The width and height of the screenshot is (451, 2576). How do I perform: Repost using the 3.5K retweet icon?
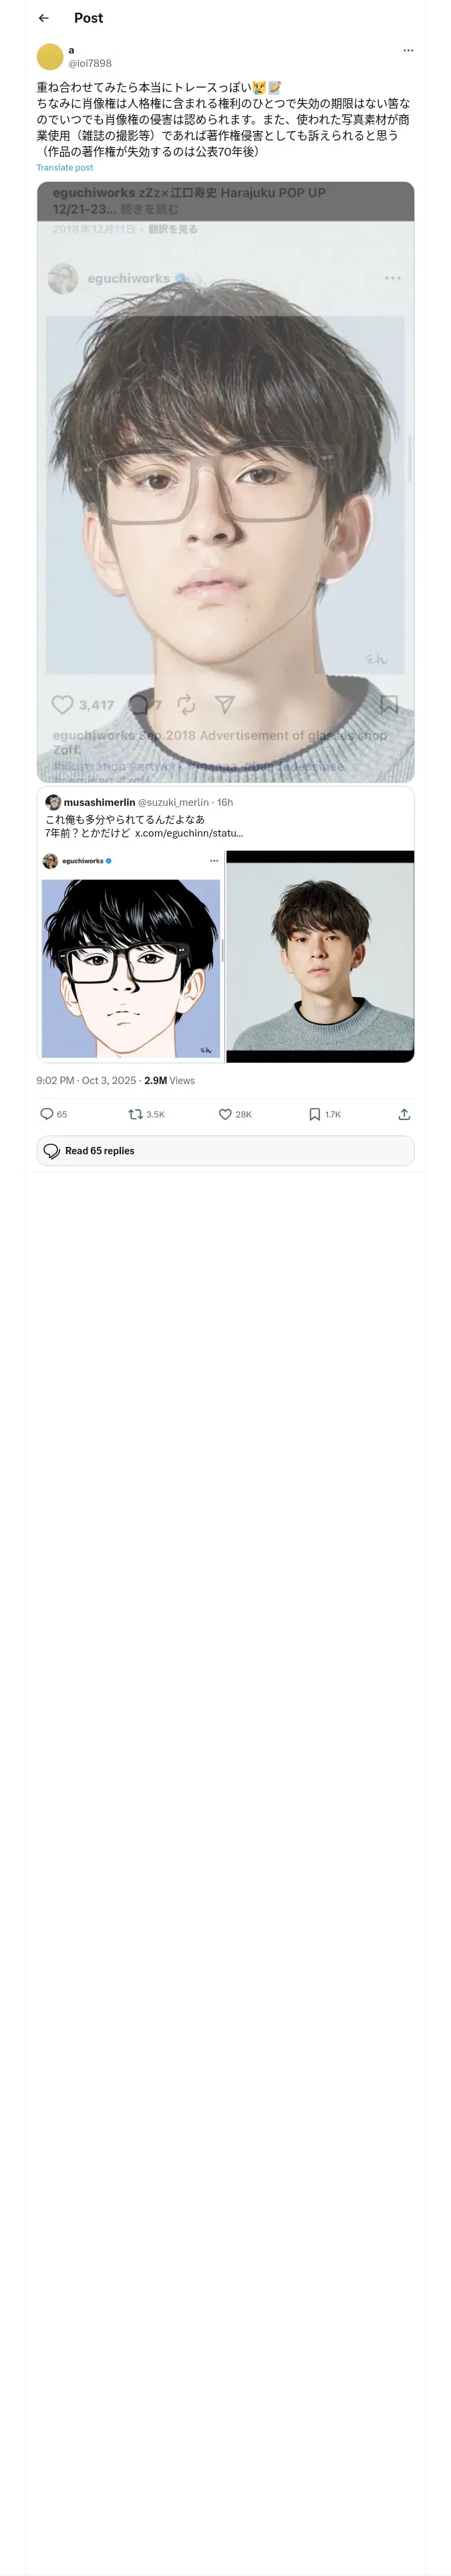point(136,1114)
